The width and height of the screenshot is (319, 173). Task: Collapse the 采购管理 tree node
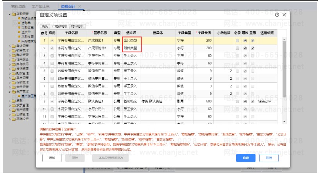[x=9, y=14]
